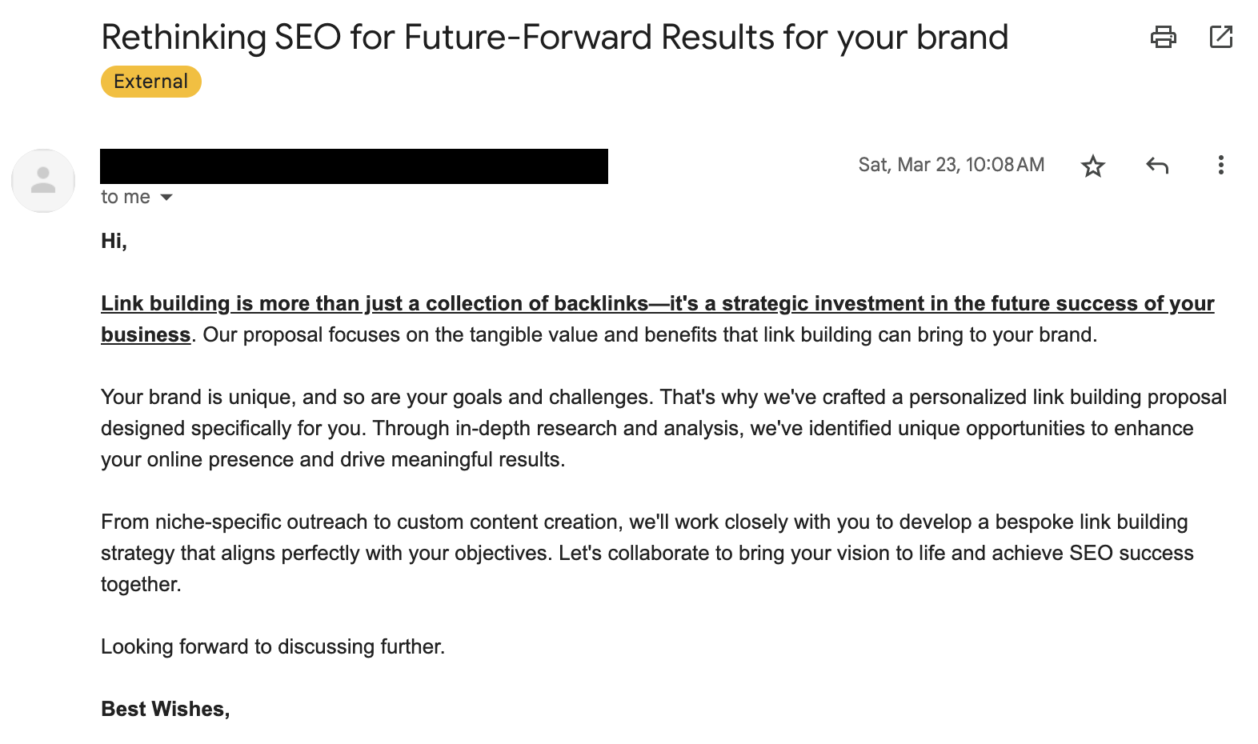The width and height of the screenshot is (1258, 744).
Task: Star this SEO email message
Action: click(x=1092, y=166)
